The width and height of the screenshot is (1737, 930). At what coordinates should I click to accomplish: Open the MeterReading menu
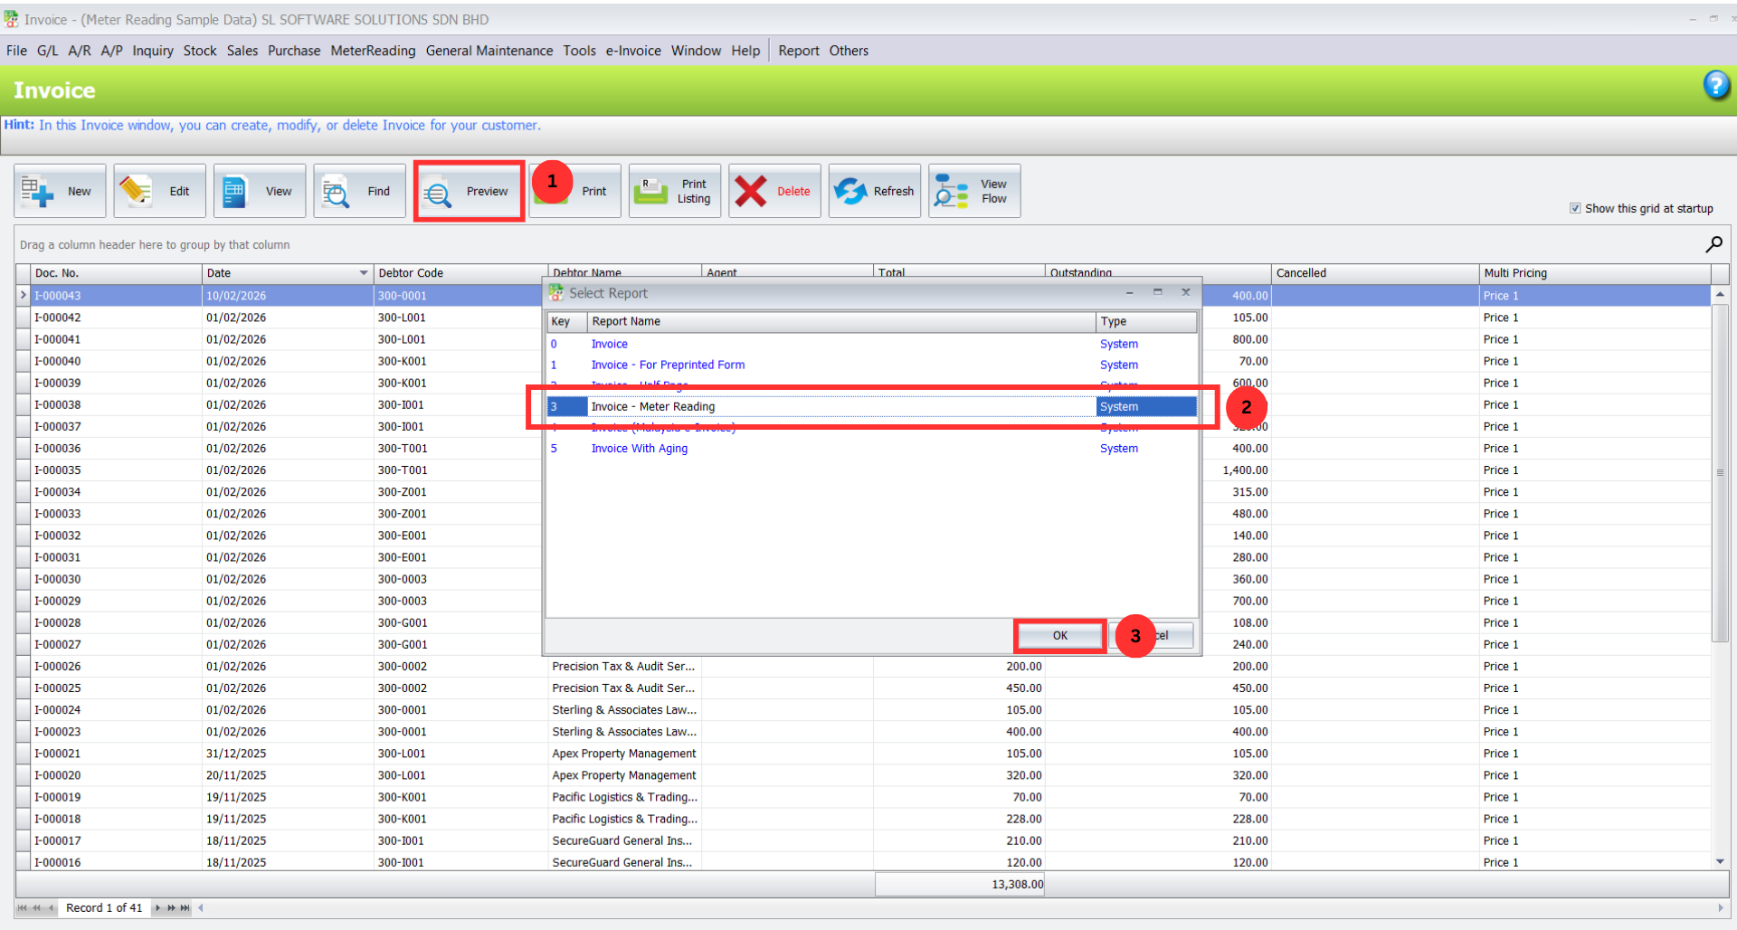(x=373, y=51)
